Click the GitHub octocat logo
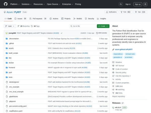 click(6, 4)
